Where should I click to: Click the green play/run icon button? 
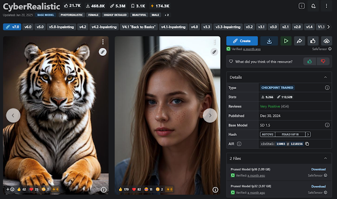[x=286, y=41]
